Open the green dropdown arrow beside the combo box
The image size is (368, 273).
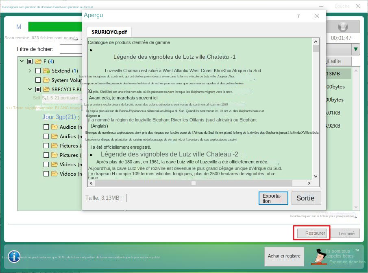pyautogui.click(x=355, y=49)
